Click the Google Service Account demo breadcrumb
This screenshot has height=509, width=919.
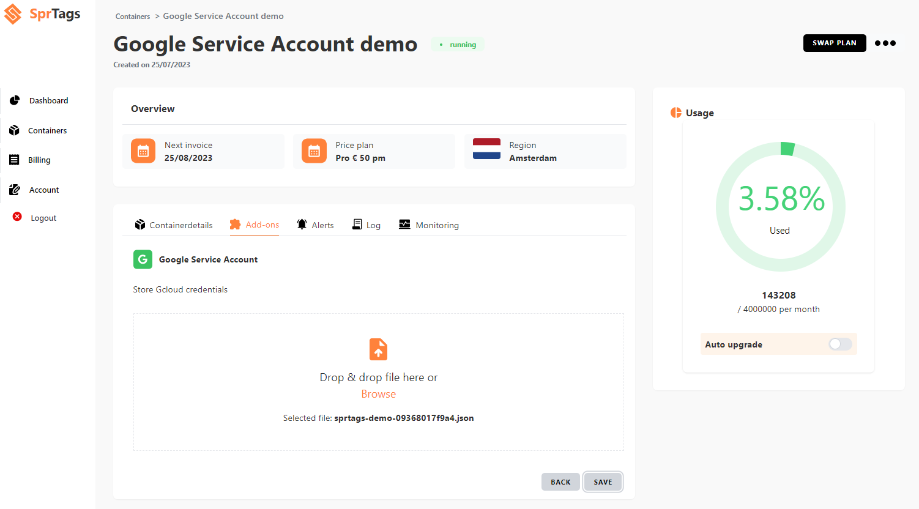coord(223,16)
